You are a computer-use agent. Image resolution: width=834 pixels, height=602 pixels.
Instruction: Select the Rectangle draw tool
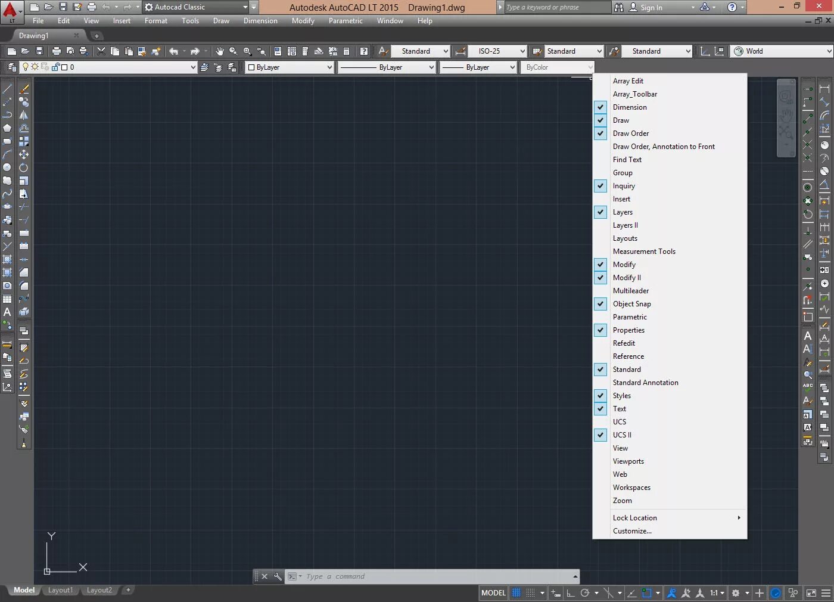click(x=7, y=141)
